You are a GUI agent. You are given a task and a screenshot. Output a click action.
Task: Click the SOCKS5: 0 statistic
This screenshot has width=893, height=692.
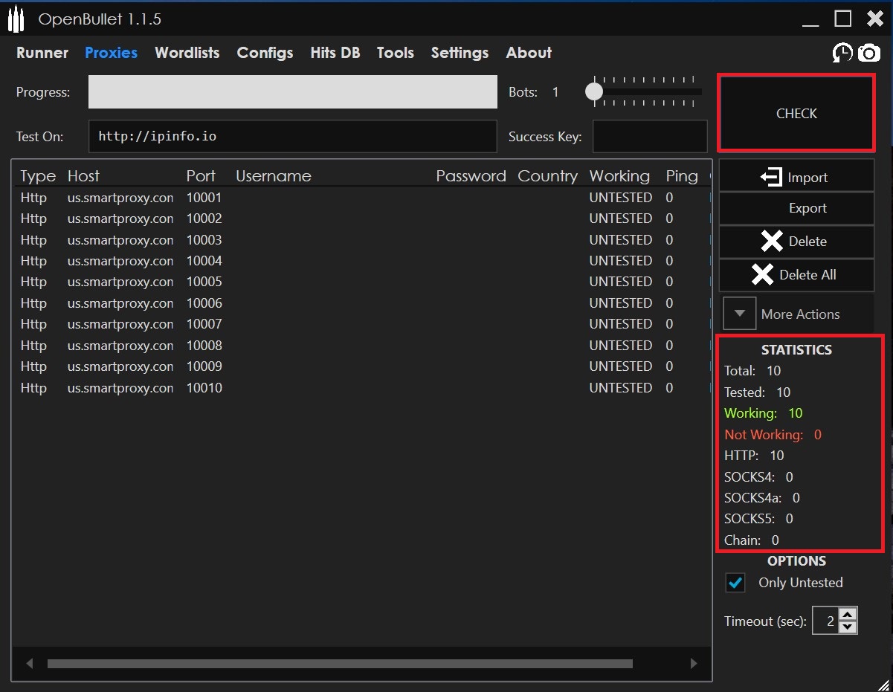(758, 519)
